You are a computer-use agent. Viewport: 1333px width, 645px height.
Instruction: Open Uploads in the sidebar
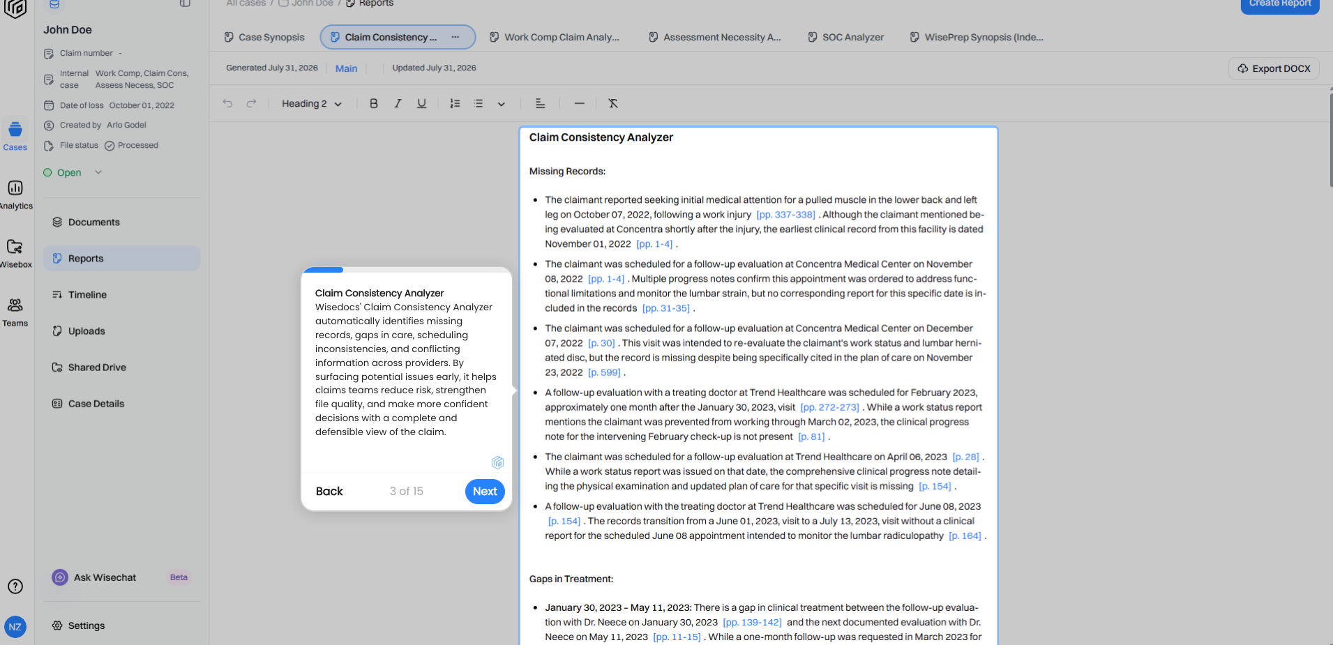121,331
